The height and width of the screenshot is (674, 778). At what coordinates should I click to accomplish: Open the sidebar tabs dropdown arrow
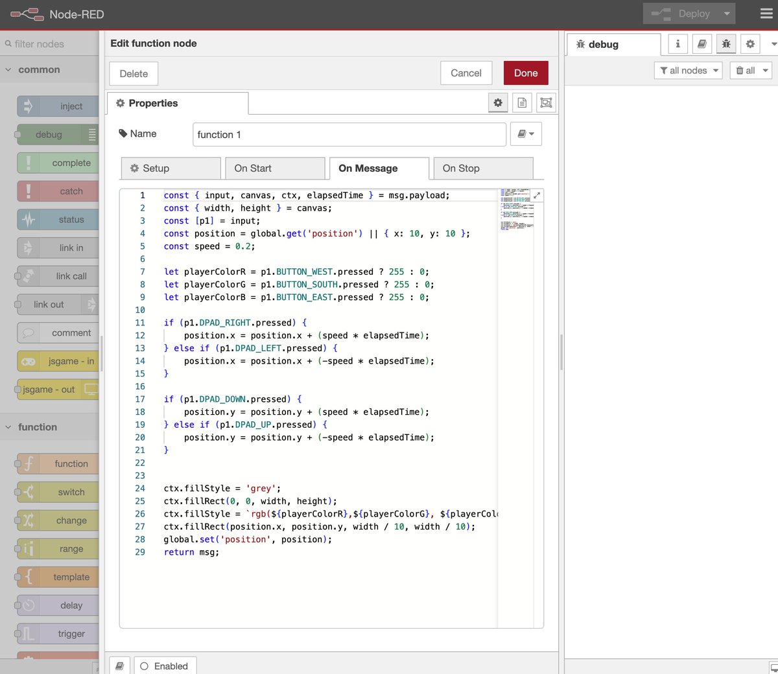[x=773, y=44]
